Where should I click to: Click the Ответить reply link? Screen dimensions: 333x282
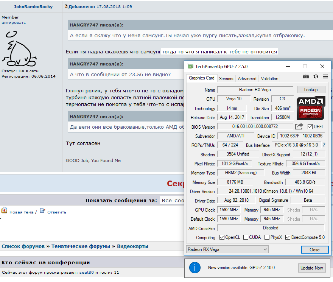(57, 212)
